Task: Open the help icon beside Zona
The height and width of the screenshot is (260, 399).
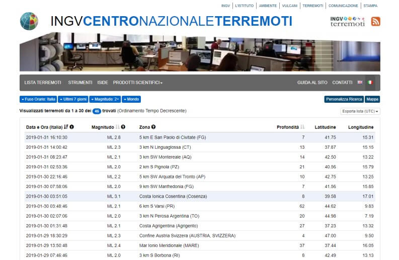Action: (x=153, y=127)
